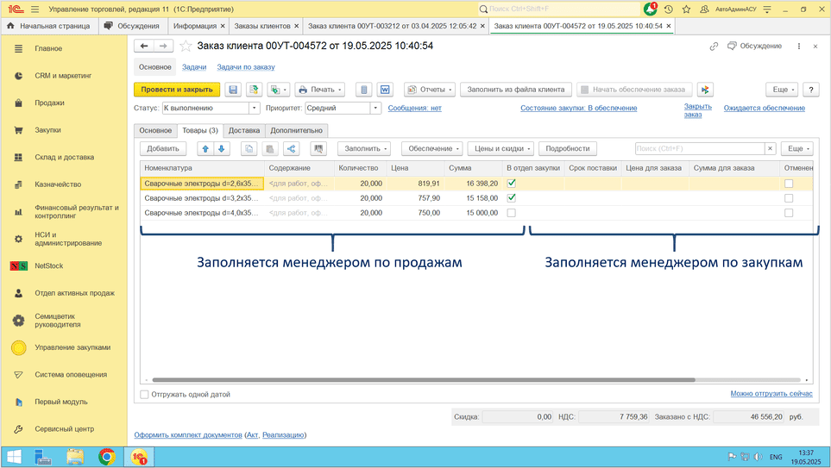Click the get link chain icon
This screenshot has height=468, width=831.
coord(714,46)
